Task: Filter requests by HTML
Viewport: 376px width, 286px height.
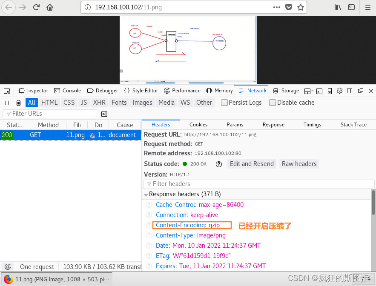Action: pos(49,103)
